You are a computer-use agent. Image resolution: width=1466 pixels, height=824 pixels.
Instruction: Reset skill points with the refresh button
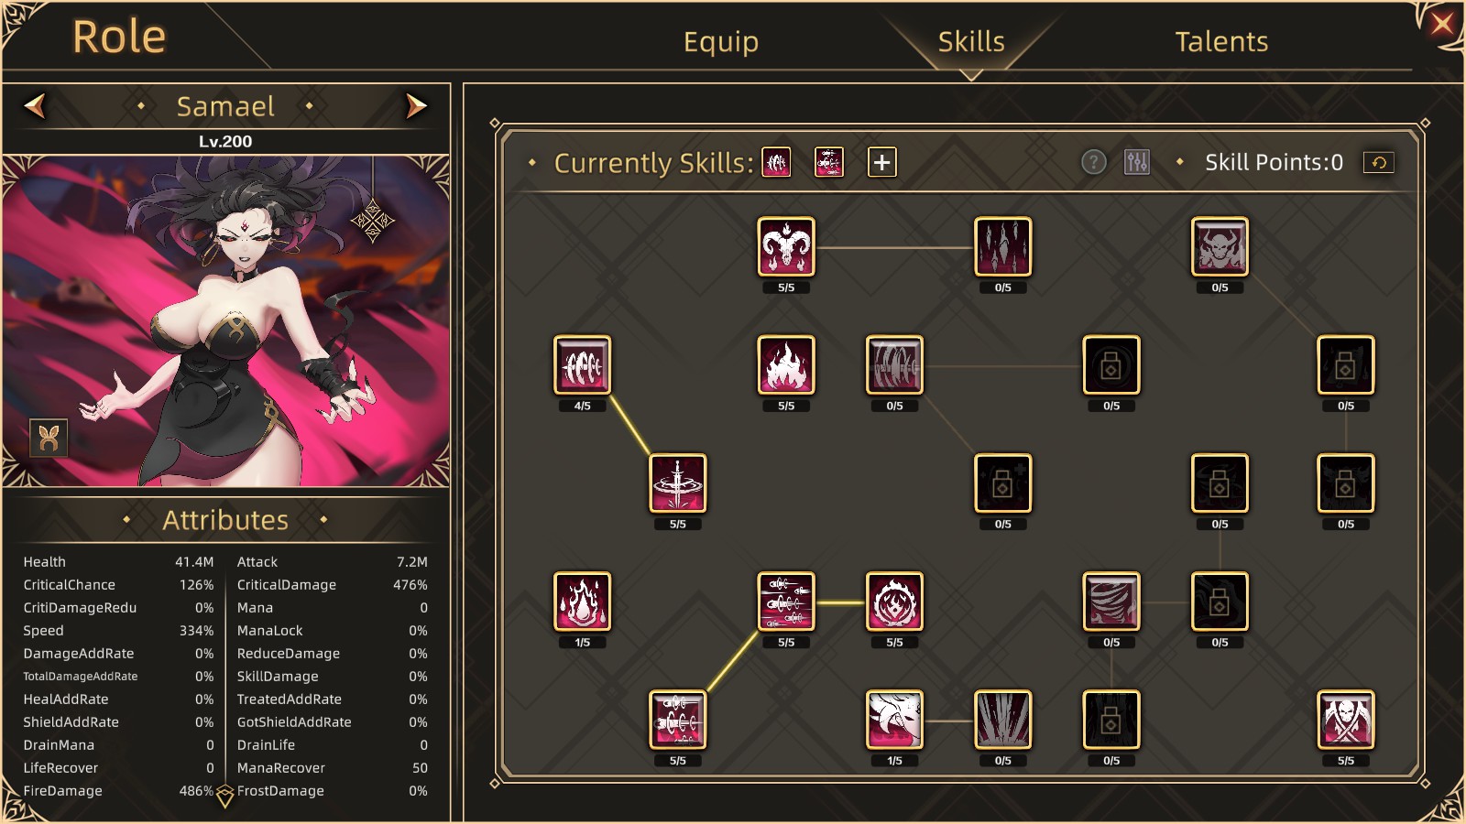[1379, 162]
